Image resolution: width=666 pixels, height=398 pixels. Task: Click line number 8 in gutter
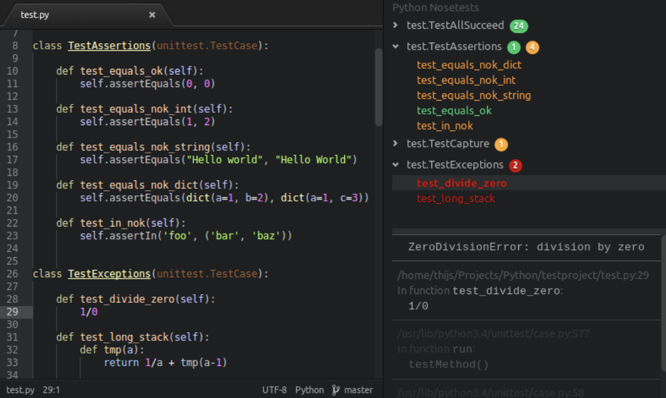(x=15, y=46)
